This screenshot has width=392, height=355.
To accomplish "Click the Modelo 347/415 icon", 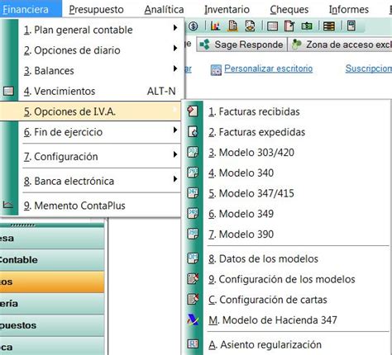I will click(193, 193).
